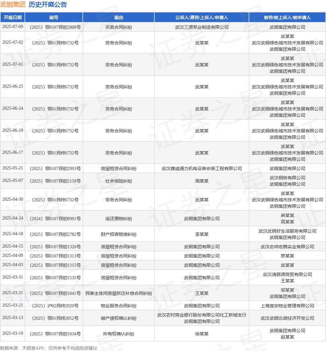This screenshot has height=351, width=326.
Task: Click plaintiff 武汉三源泵业制造有限公司
Action: [202, 27]
